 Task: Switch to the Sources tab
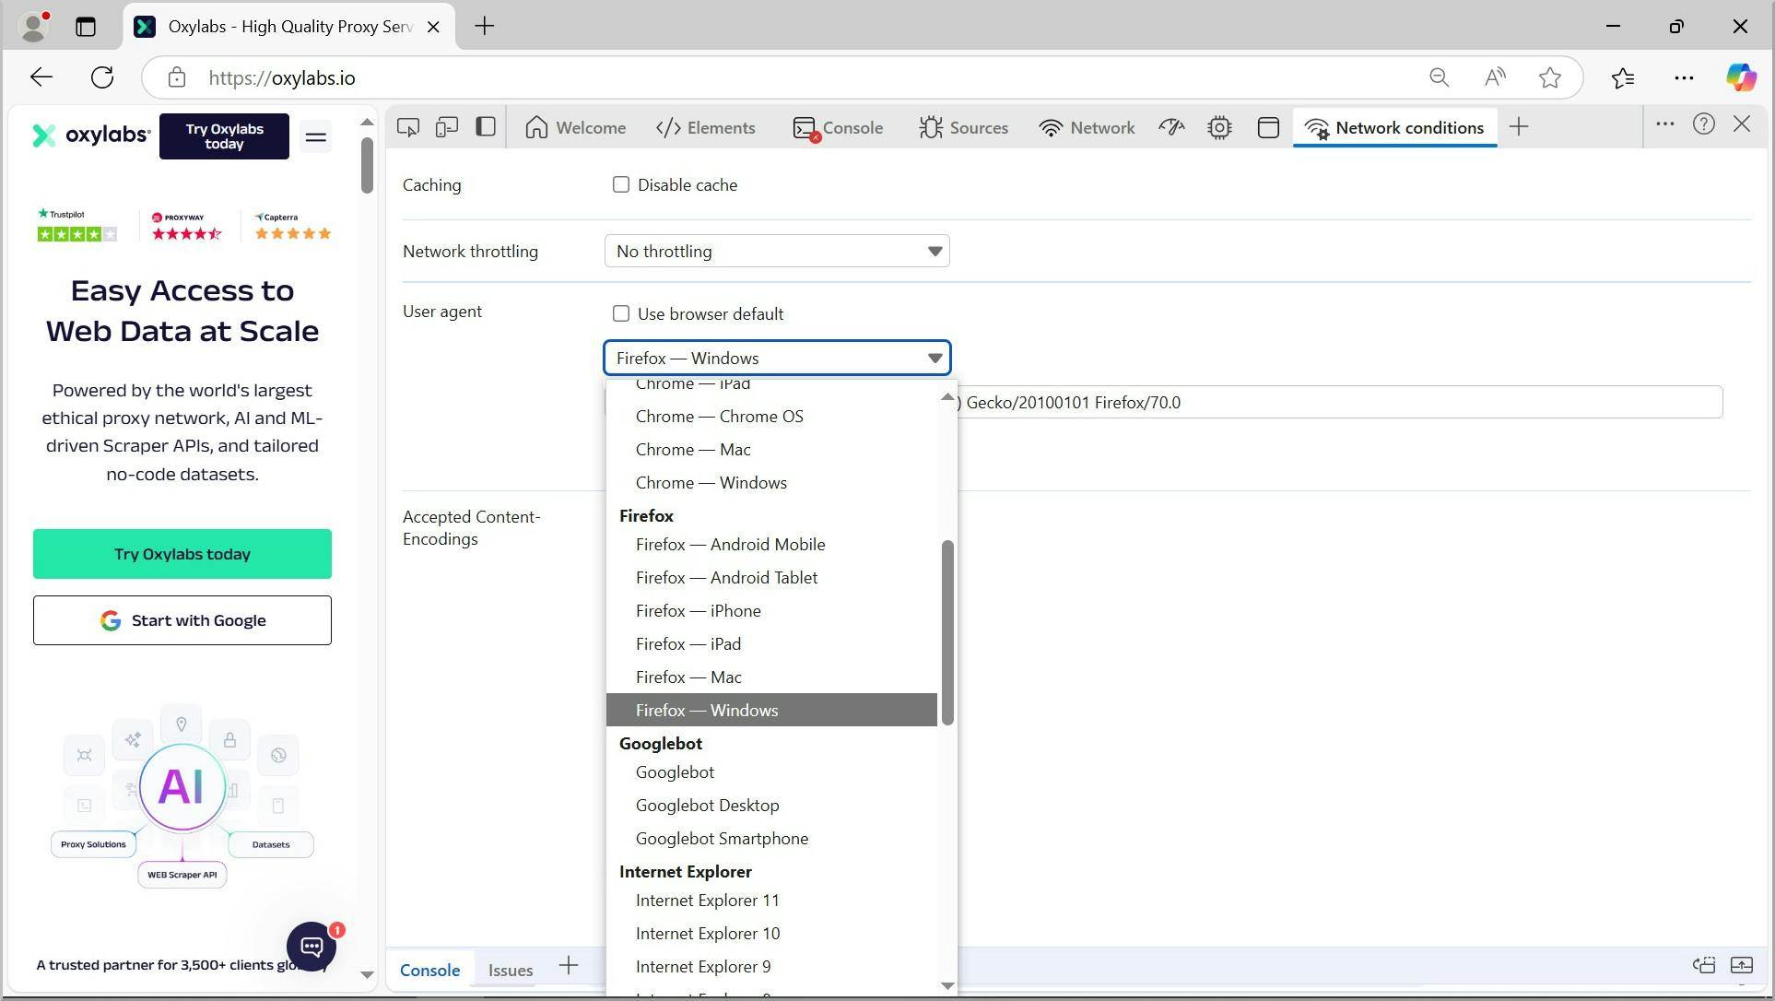(x=963, y=127)
